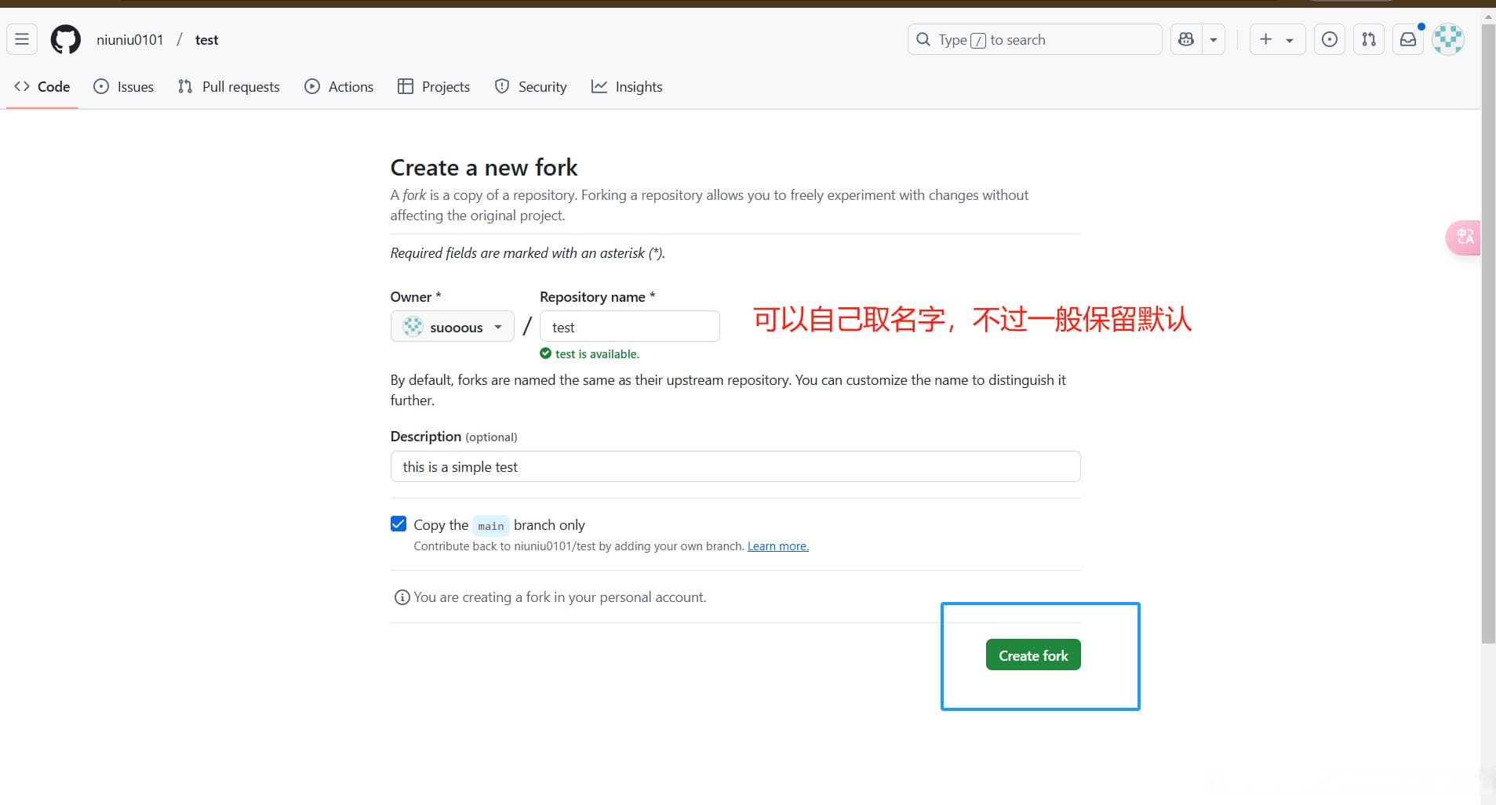Open Copilot chat icon in header
The width and height of the screenshot is (1496, 805).
click(x=1186, y=39)
